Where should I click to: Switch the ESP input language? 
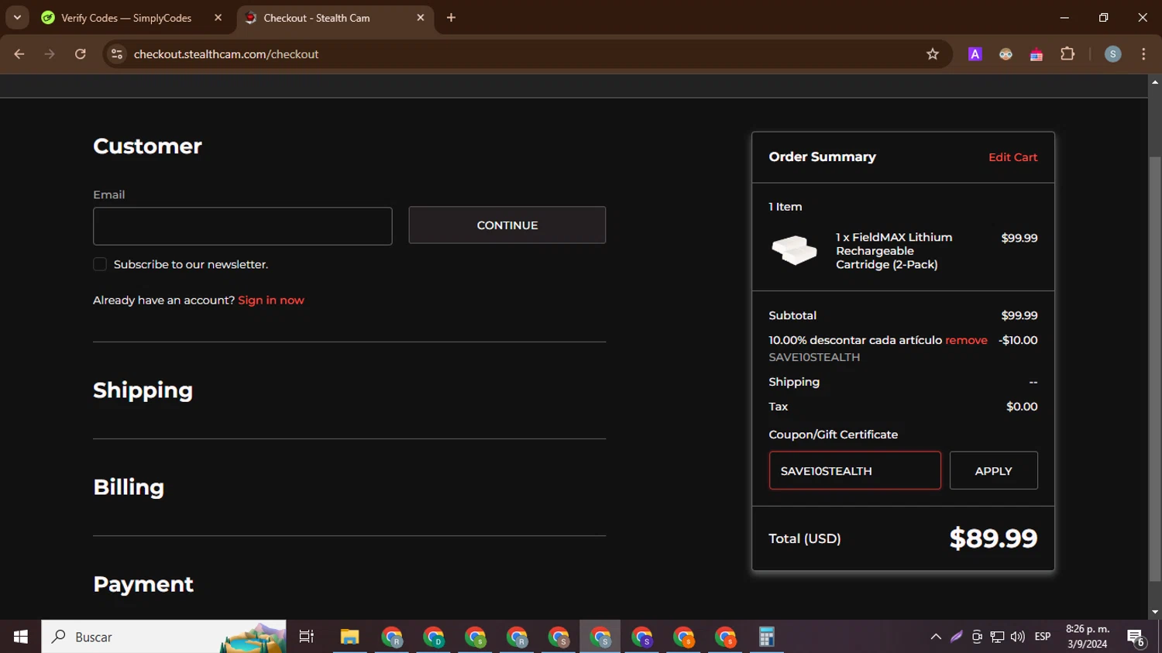pos(1043,637)
